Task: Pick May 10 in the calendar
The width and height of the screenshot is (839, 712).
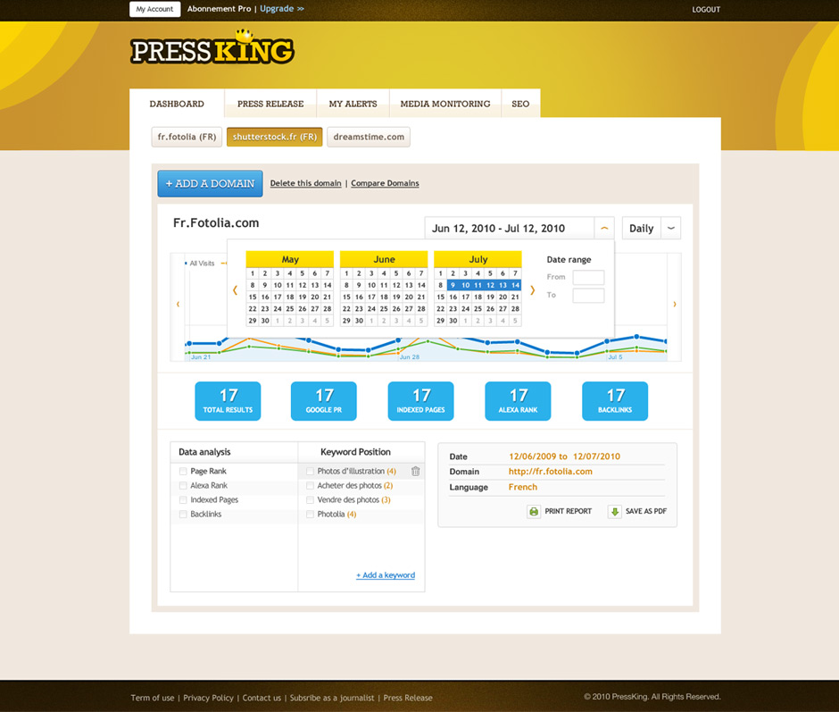Action: [278, 286]
